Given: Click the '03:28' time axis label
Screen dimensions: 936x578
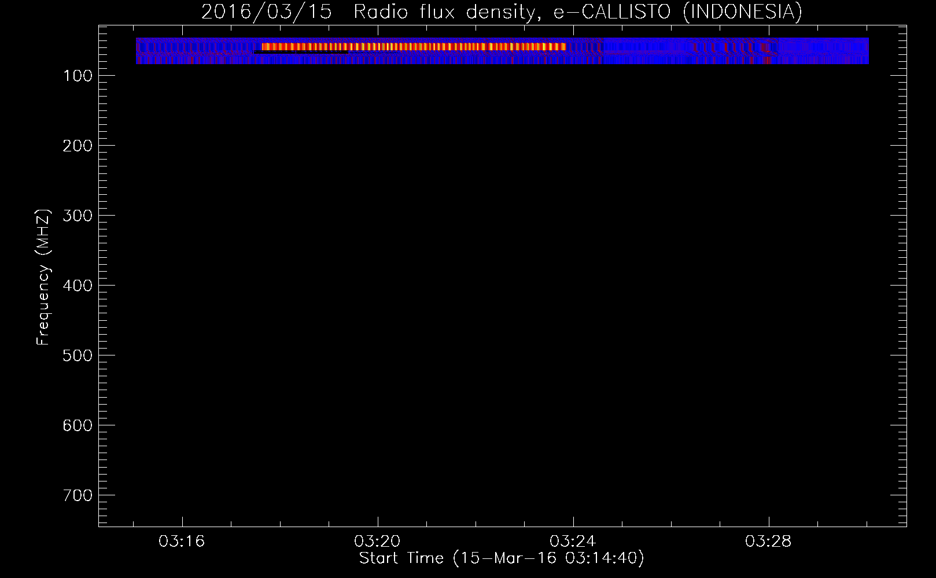Looking at the screenshot, I should pos(768,542).
